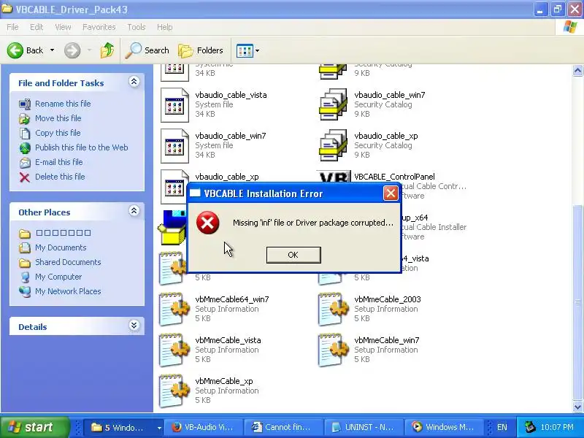
Task: Open the Back history dropdown arrow
Action: pyautogui.click(x=52, y=50)
